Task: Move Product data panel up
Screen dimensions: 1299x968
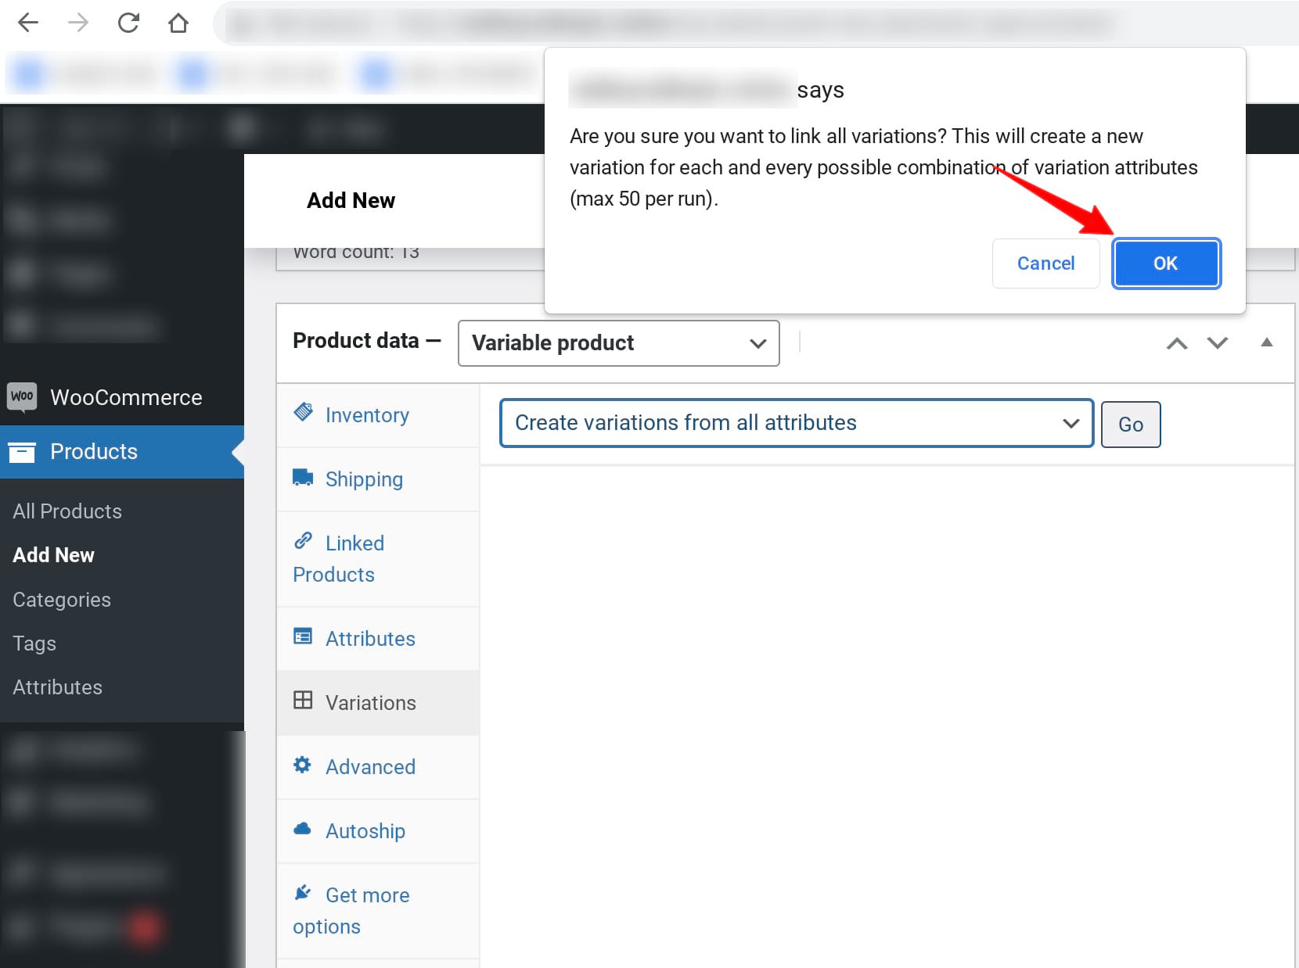Action: click(x=1177, y=343)
